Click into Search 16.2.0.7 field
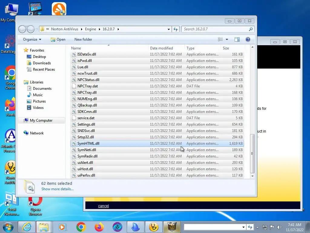 pos(216,29)
